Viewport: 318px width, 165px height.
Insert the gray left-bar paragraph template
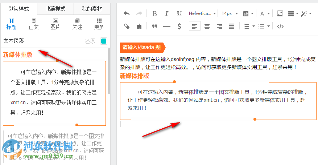coord(54,146)
